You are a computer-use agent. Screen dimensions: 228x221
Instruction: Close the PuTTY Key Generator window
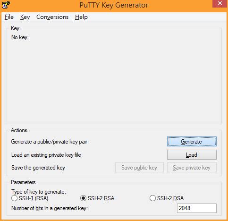pyautogui.click(x=220, y=3)
